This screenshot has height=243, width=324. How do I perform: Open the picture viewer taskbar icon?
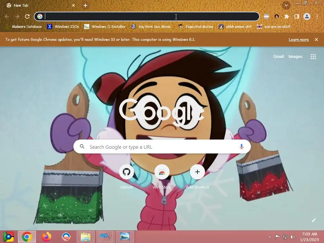(x=125, y=237)
